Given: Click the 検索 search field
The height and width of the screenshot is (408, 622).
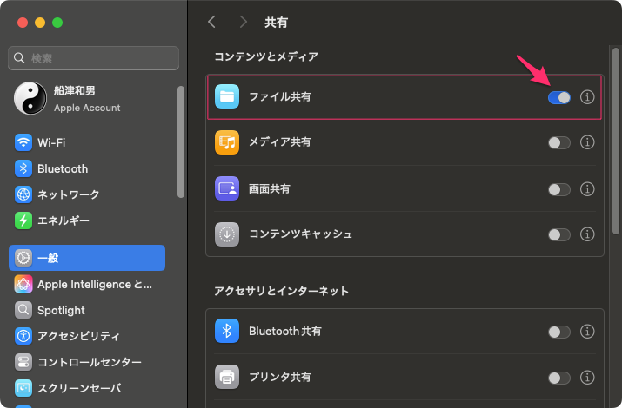Looking at the screenshot, I should coord(94,58).
